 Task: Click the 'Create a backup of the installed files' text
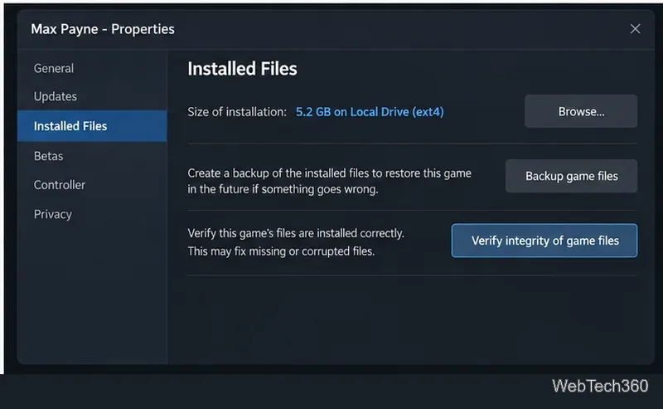(x=329, y=181)
